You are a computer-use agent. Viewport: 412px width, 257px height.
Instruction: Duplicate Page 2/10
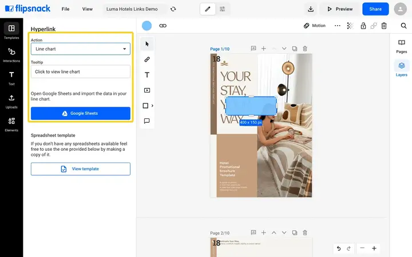coord(295,232)
